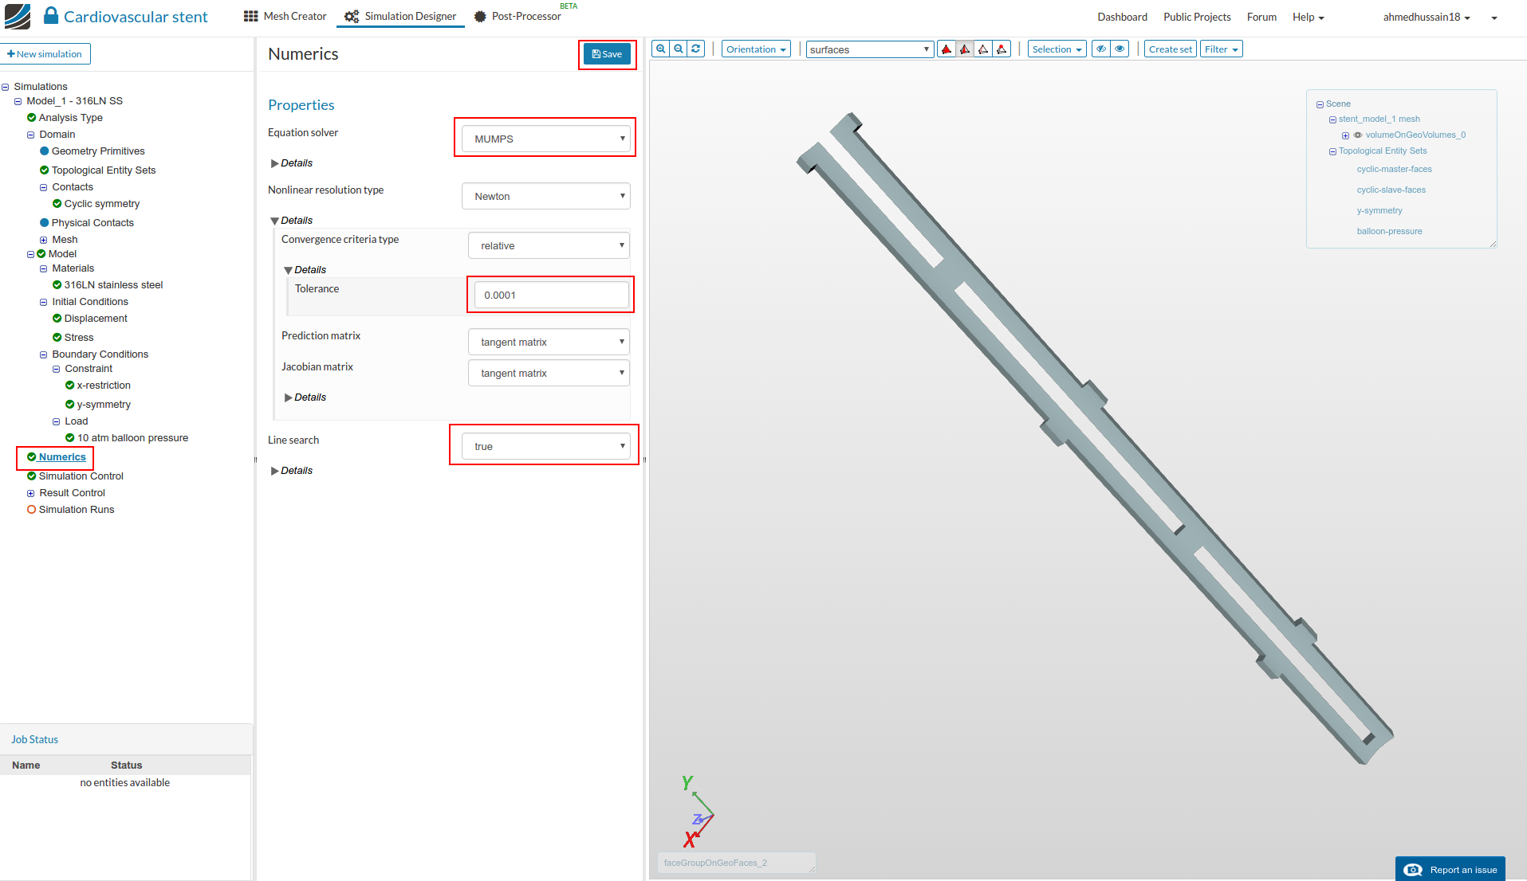
Task: Click the Post-Processor gear icon
Action: [x=480, y=17]
